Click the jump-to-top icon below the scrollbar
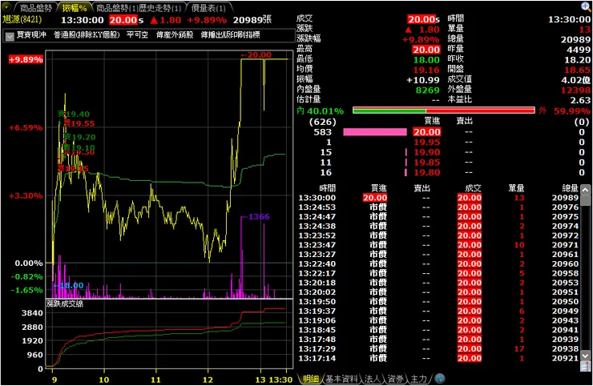Image resolution: width=593 pixels, height=386 pixels. tap(585, 366)
